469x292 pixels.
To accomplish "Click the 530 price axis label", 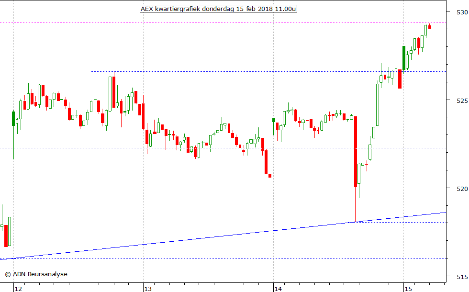I will 462,12.
